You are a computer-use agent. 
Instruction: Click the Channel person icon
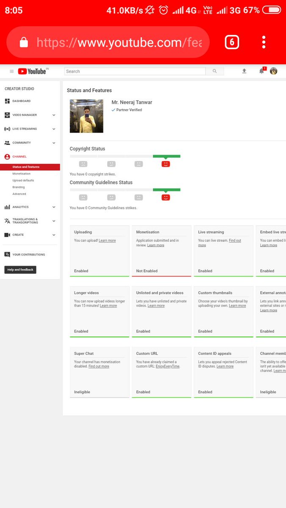[x=7, y=157]
